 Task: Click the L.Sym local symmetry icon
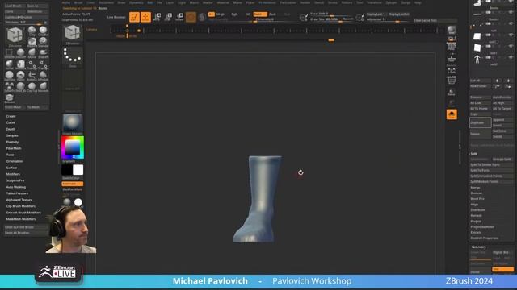(452, 70)
